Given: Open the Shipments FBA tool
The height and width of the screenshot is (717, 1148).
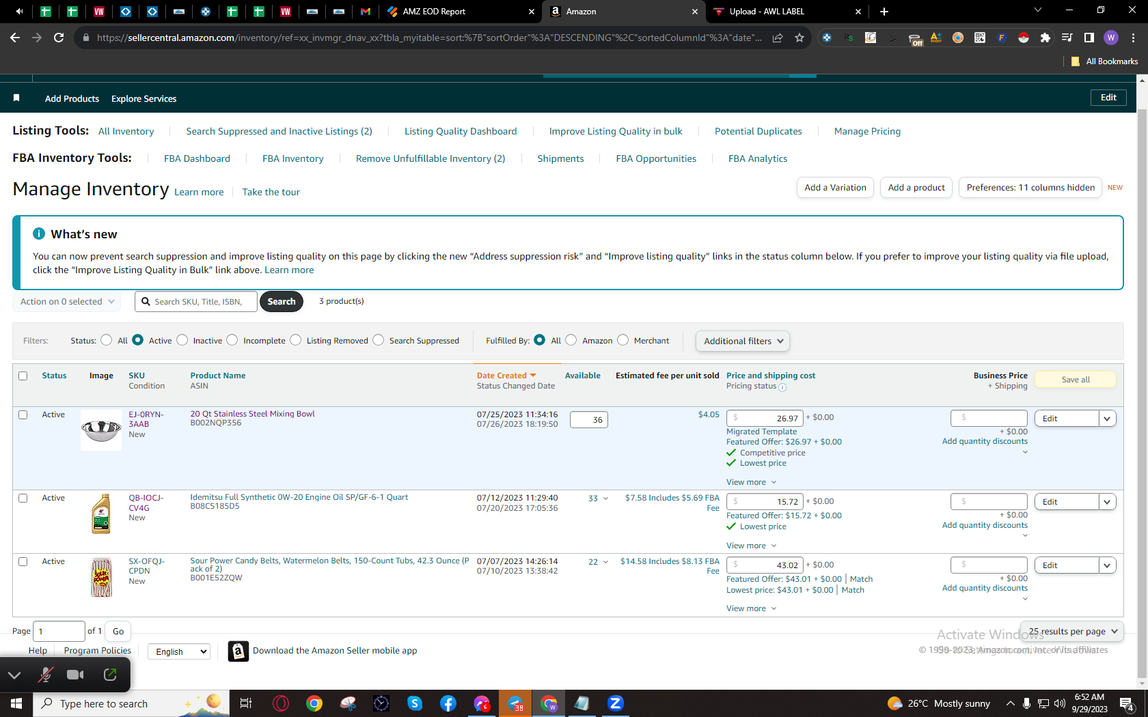Looking at the screenshot, I should 560,158.
